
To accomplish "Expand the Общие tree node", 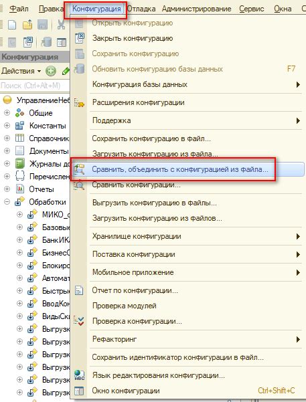I will (x=7, y=112).
